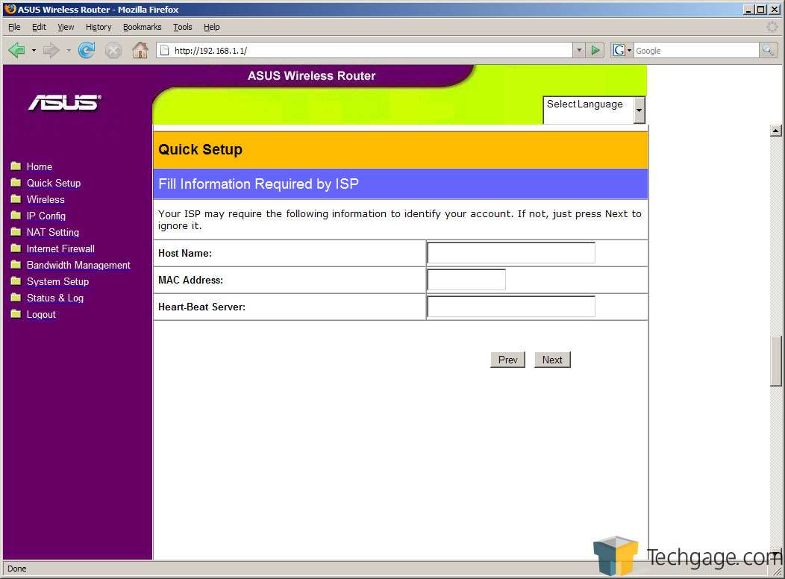Click the folder icon beside Quick Setup
This screenshot has width=785, height=579.
[x=16, y=182]
